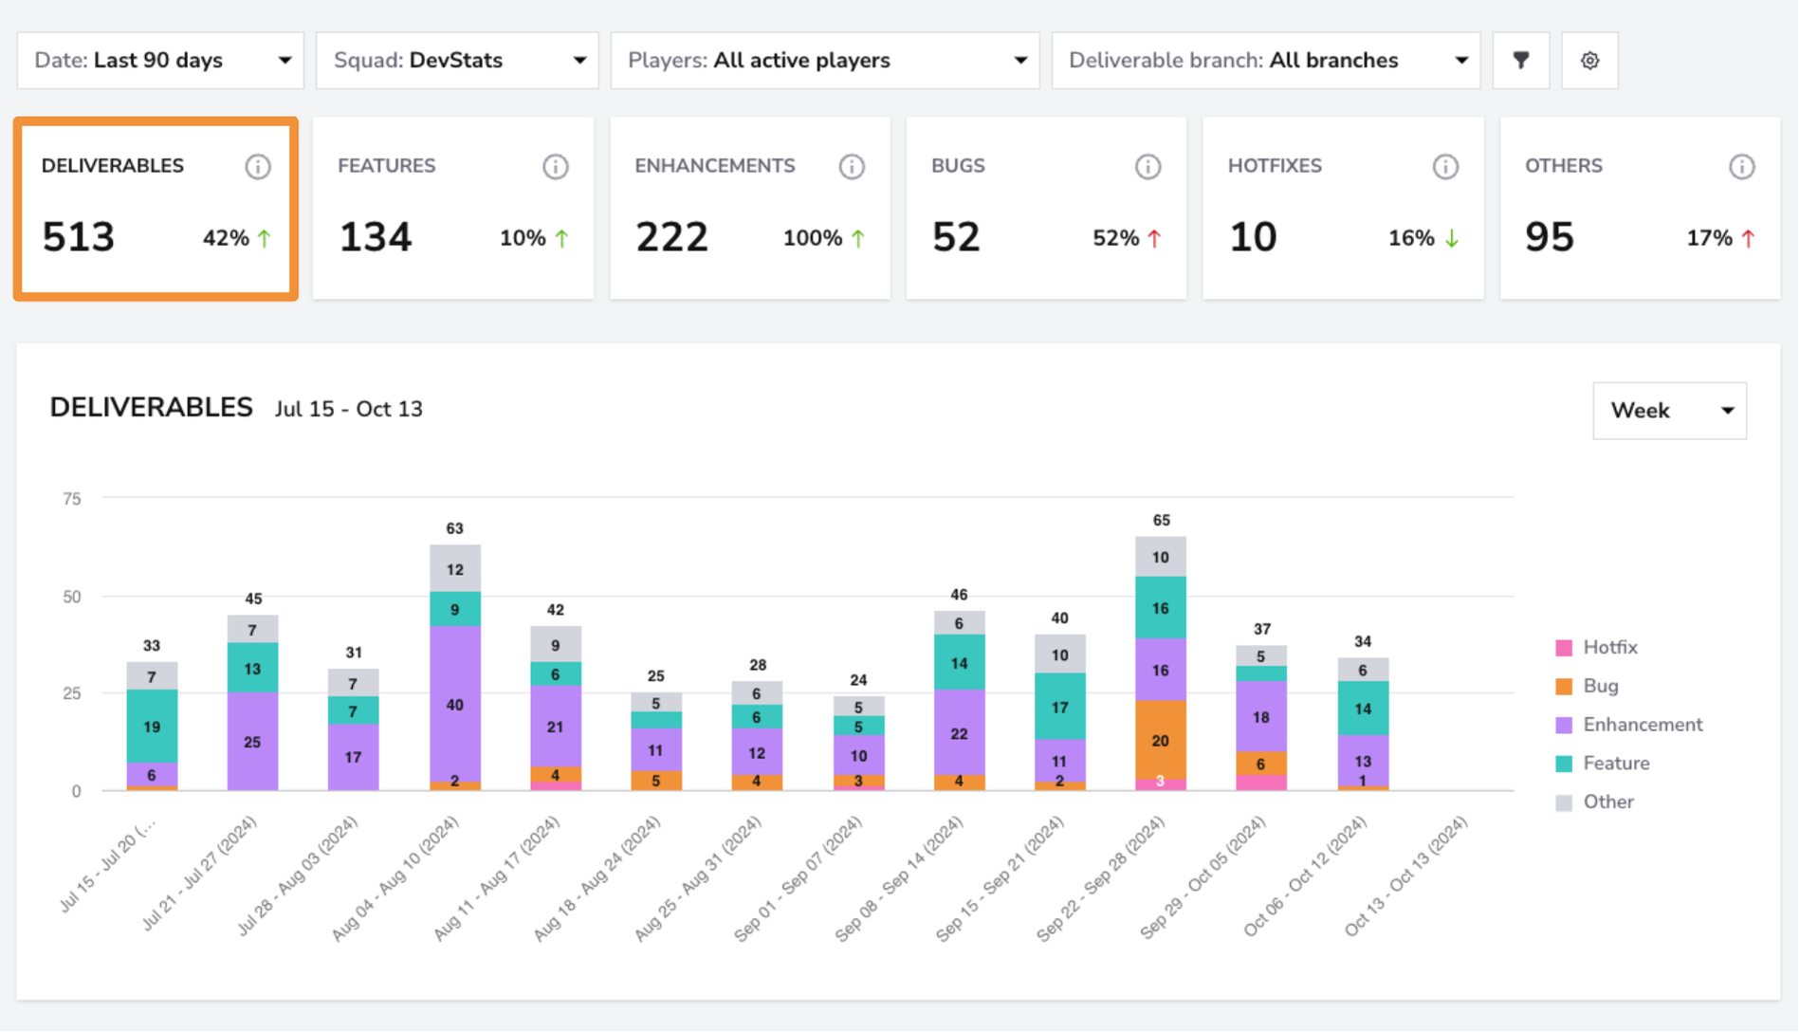The width and height of the screenshot is (1799, 1032).
Task: Toggle the Bug legend orange swatch
Action: click(1565, 687)
